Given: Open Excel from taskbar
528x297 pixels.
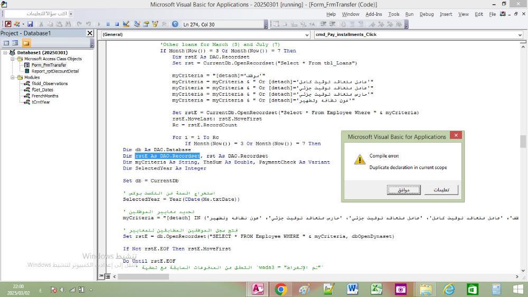Looking at the screenshot, I should click(376, 289).
